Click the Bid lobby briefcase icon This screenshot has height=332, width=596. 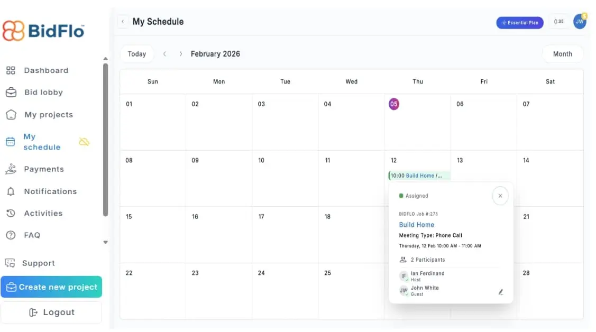click(11, 92)
